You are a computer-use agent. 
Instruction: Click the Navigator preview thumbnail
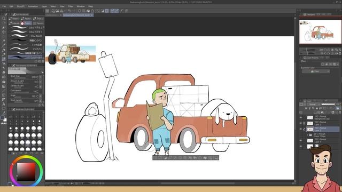(320, 31)
